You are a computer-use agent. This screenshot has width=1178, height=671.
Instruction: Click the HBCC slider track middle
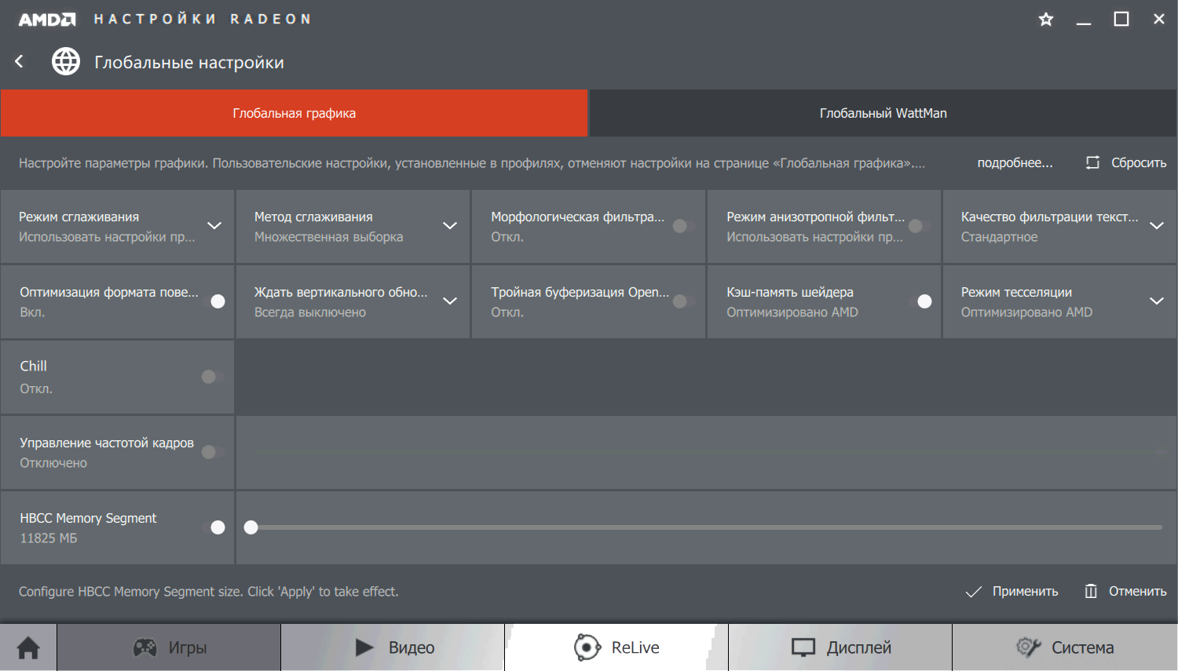pyautogui.click(x=706, y=527)
